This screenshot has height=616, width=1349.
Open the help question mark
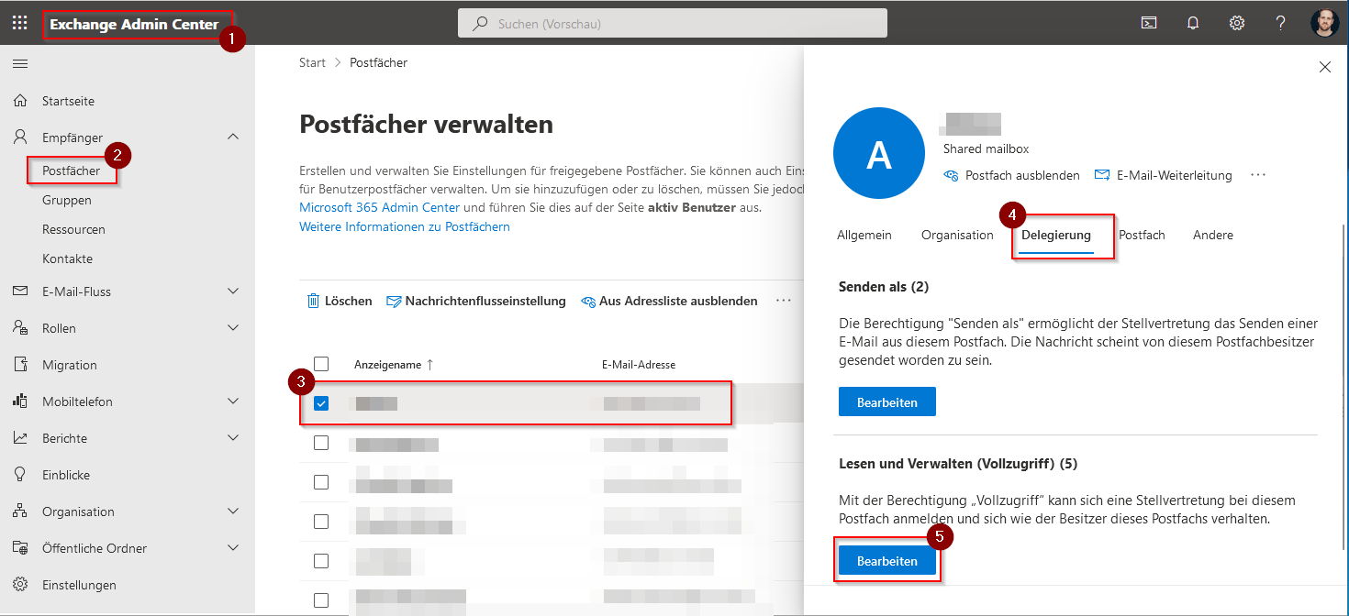(x=1281, y=24)
